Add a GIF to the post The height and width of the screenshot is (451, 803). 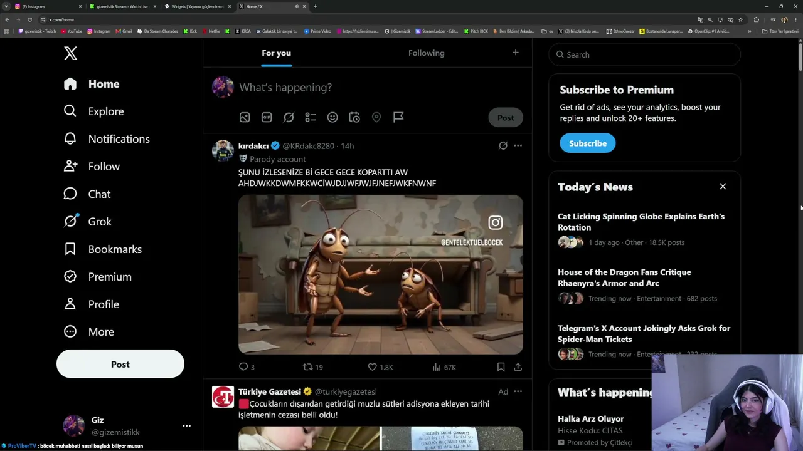point(267,117)
